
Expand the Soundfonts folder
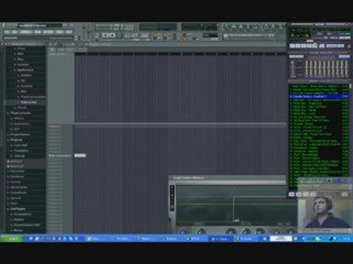coord(18,192)
